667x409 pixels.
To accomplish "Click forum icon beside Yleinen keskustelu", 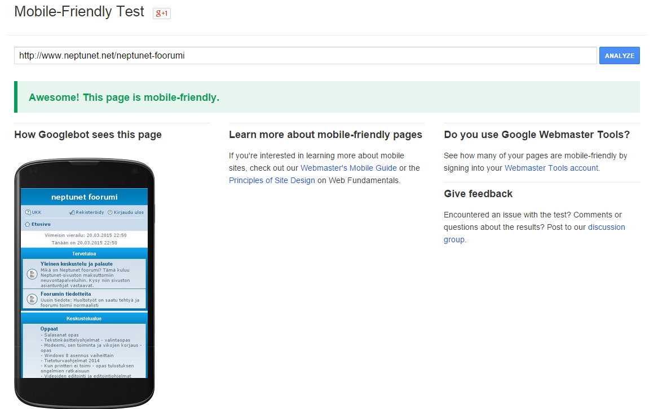I will pyautogui.click(x=32, y=274).
